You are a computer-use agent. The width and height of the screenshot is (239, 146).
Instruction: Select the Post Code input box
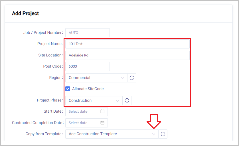click(x=87, y=66)
